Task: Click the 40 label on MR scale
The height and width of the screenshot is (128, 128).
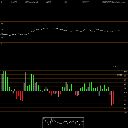Action: [x=125, y=84]
